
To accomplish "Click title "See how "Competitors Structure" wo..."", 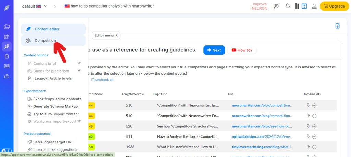I will pos(187,126).
